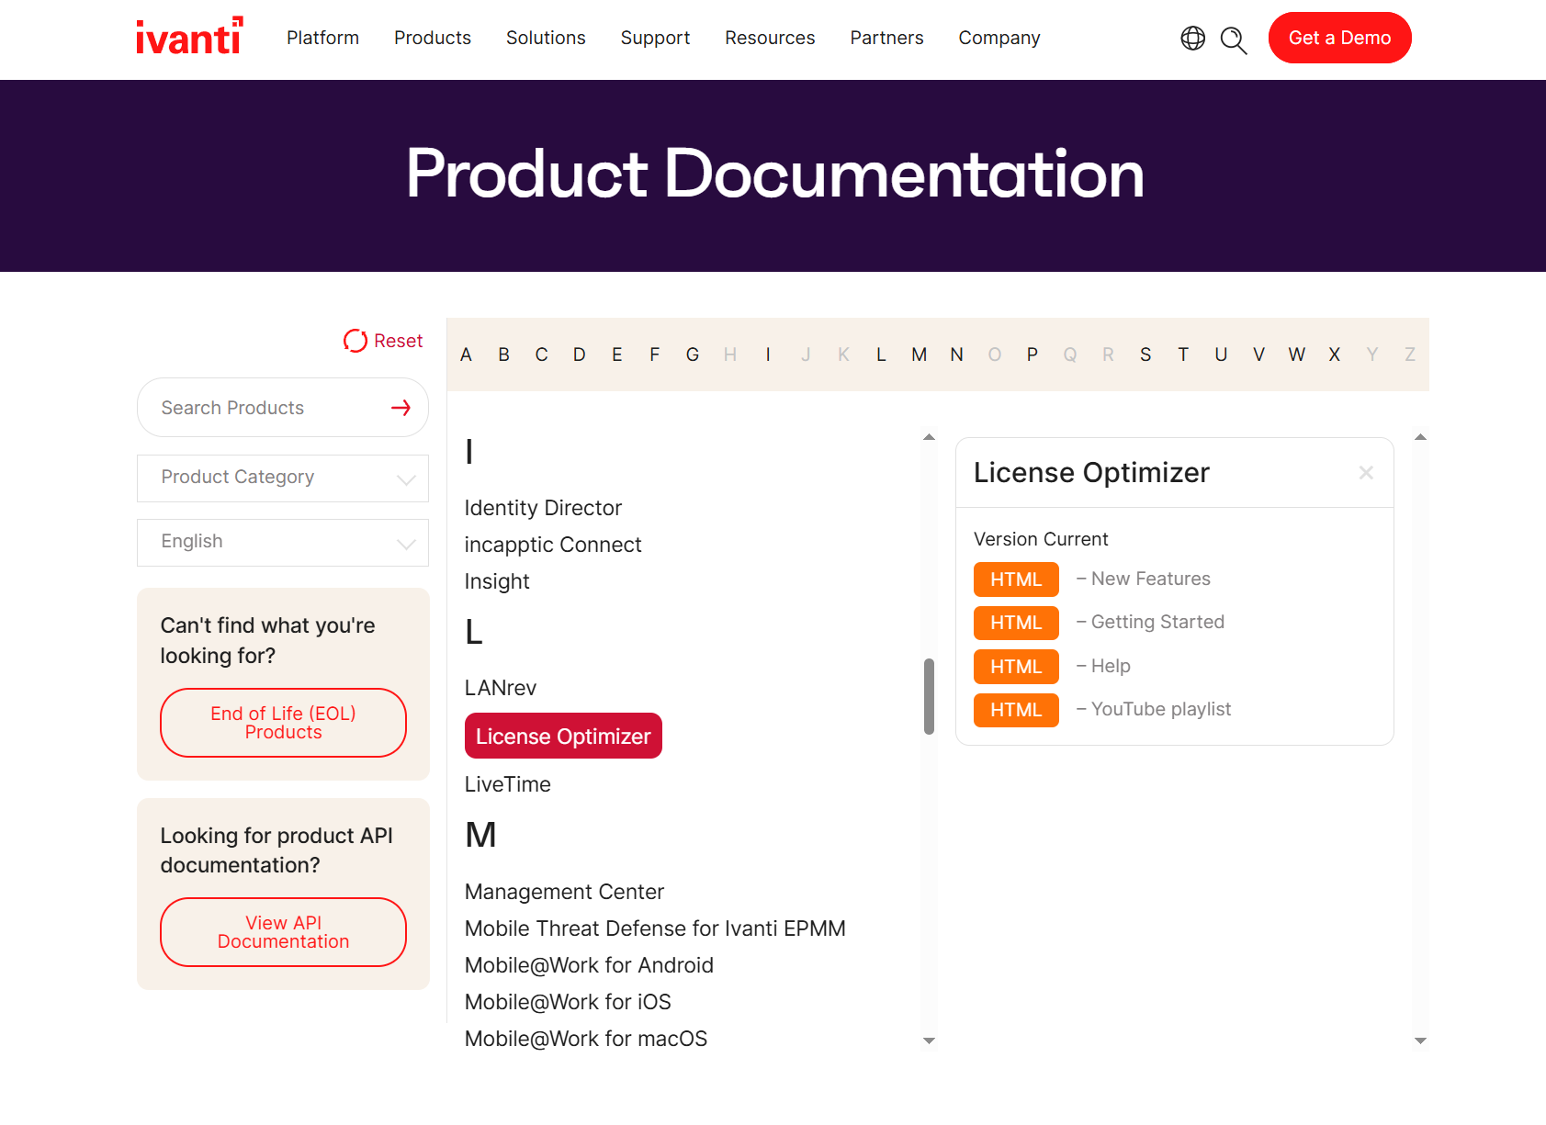This screenshot has width=1546, height=1125.
Task: Select Mobile@Work for macOS
Action: [x=586, y=1039]
